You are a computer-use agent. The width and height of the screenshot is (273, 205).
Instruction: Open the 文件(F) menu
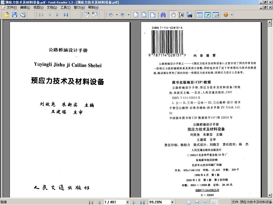click(12, 7)
